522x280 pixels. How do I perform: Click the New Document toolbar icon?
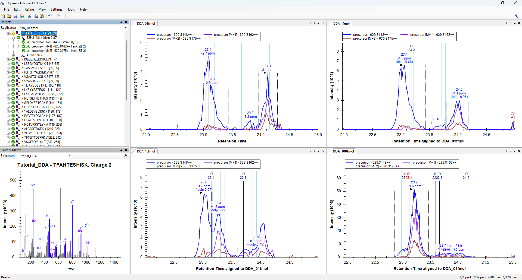[3, 16]
